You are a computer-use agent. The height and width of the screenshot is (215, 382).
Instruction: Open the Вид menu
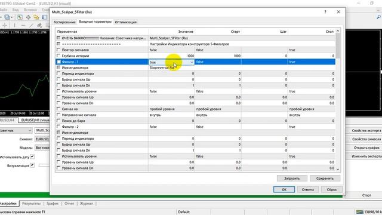[16, 10]
